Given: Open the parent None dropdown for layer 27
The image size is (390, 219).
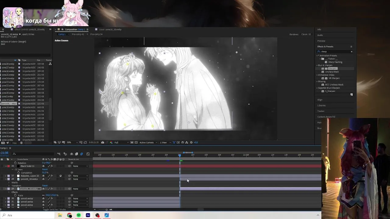Looking at the screenshot, I should [x=80, y=176].
